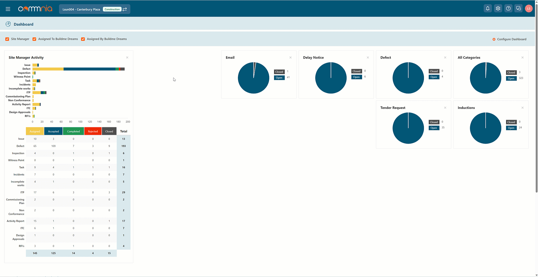538x277 pixels.
Task: Open the chat messages icon
Action: 518,8
